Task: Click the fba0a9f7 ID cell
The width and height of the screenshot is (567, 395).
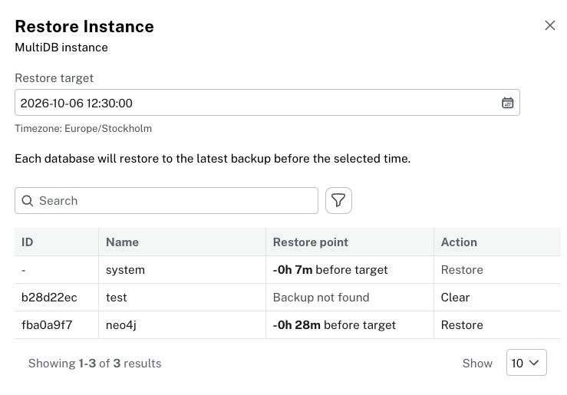Action: [57, 325]
